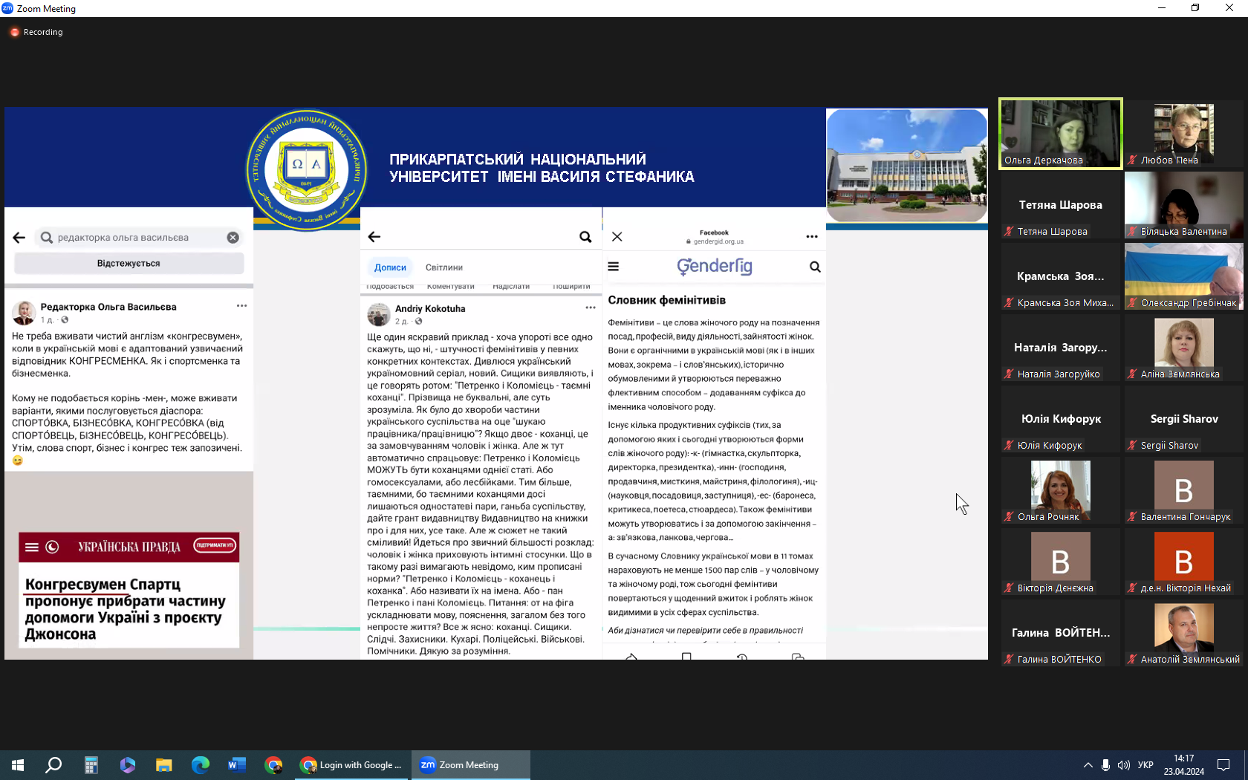Open volume control from the system tray
The image size is (1248, 780).
click(x=1123, y=765)
